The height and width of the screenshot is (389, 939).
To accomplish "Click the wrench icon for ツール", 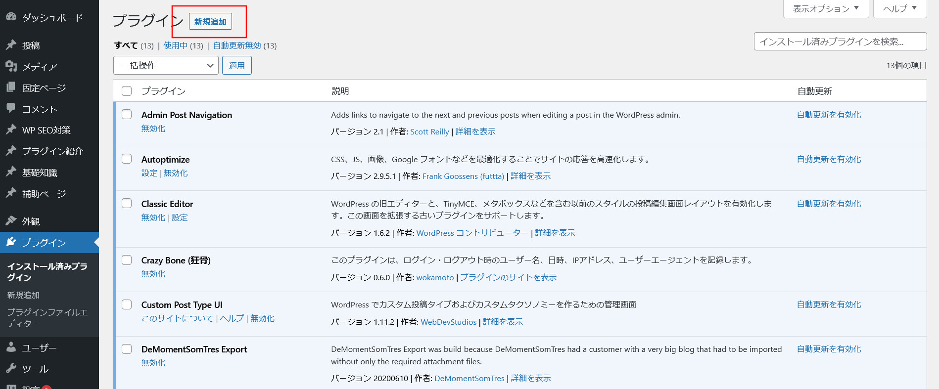I will [x=11, y=369].
